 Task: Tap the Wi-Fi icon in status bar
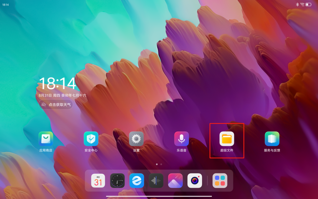click(302, 4)
